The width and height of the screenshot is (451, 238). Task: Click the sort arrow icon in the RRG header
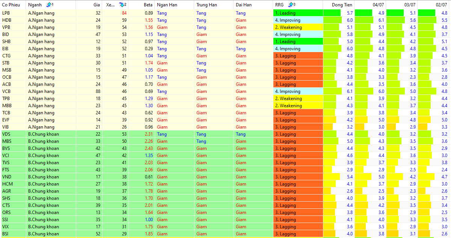pyautogui.click(x=291, y=5)
